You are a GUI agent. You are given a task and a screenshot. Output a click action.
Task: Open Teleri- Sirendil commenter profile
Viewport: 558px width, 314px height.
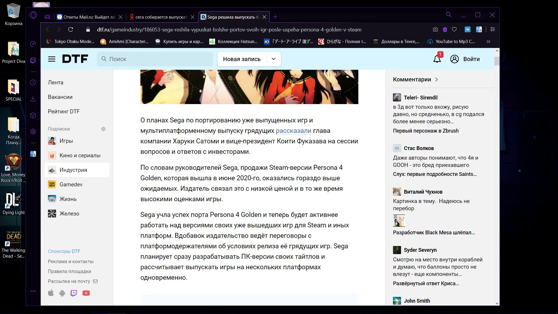click(x=421, y=98)
